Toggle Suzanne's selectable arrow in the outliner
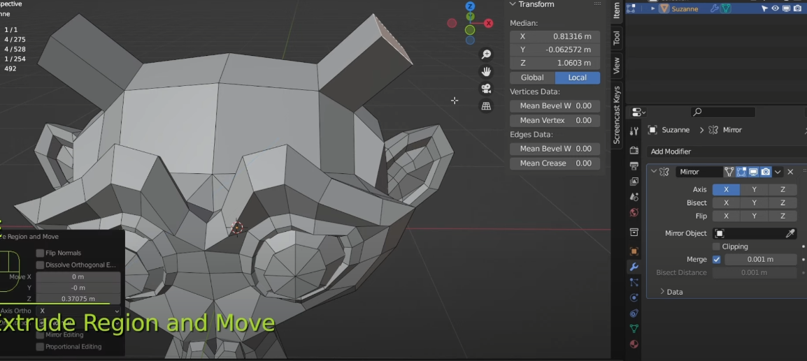807x361 pixels. coord(764,9)
